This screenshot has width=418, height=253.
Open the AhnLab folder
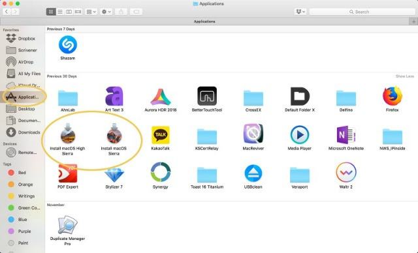68,98
